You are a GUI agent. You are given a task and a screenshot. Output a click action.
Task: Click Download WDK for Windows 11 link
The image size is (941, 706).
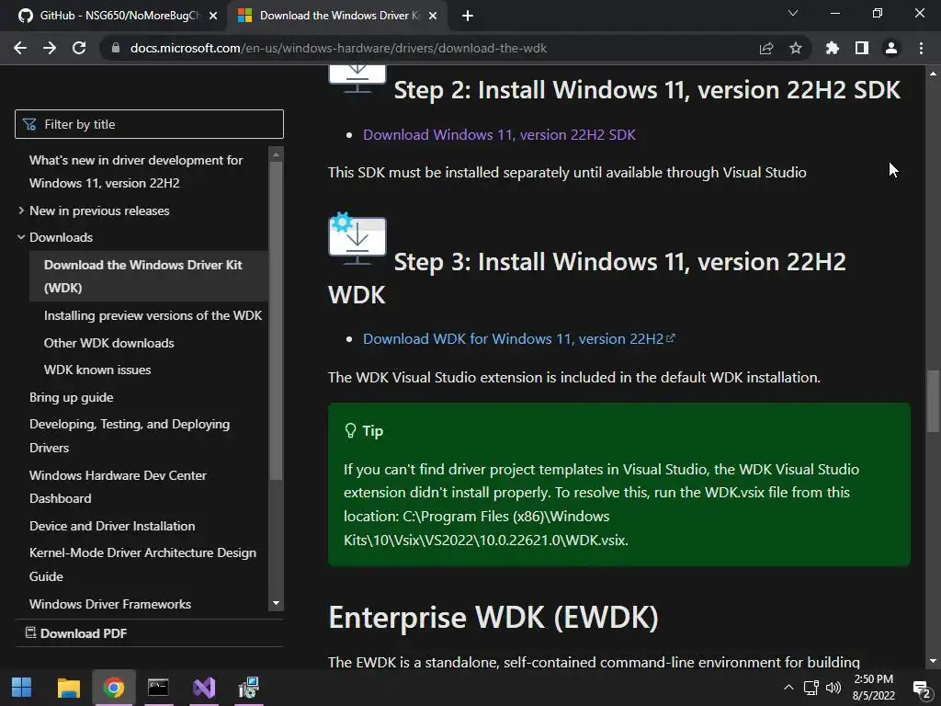pos(519,338)
